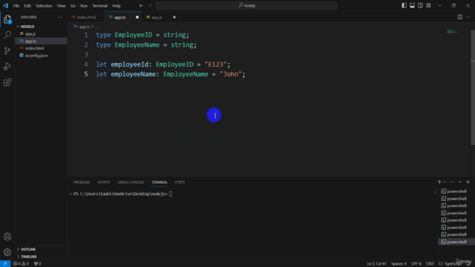Click the editor vertical scrollbar

click(x=473, y=88)
